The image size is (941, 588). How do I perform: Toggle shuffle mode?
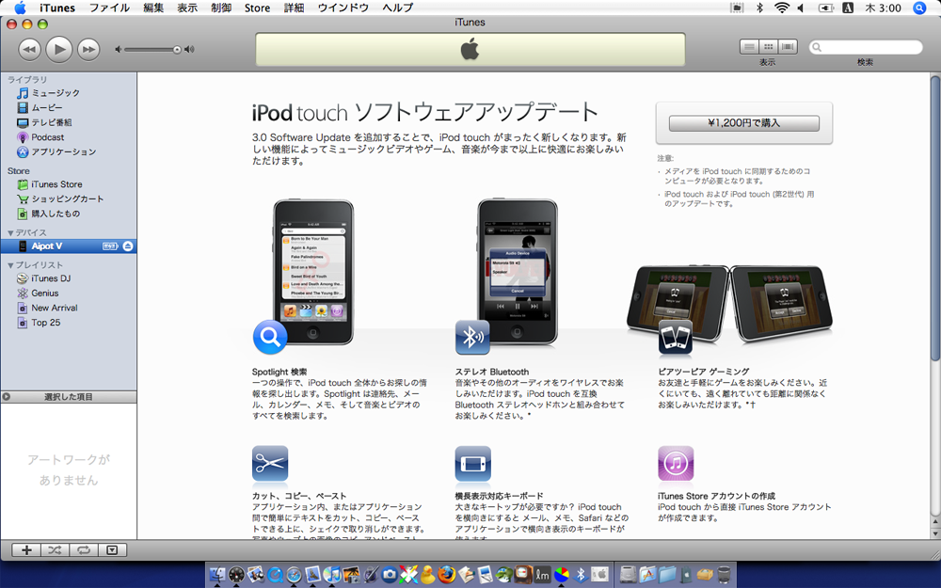[55, 550]
